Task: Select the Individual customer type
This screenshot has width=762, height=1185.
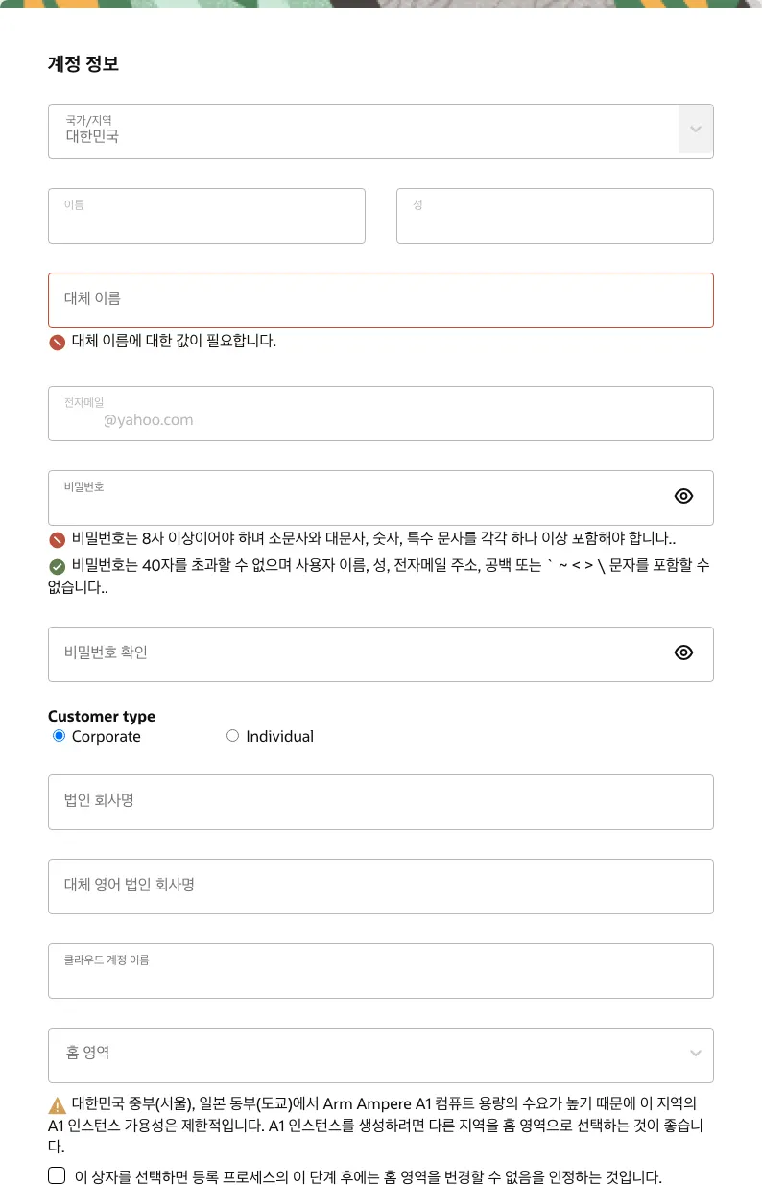Action: coord(232,736)
